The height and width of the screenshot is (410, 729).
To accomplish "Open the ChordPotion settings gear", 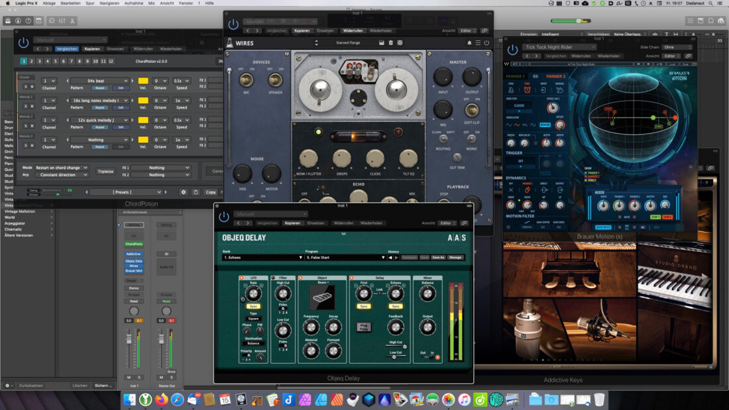I will (184, 192).
